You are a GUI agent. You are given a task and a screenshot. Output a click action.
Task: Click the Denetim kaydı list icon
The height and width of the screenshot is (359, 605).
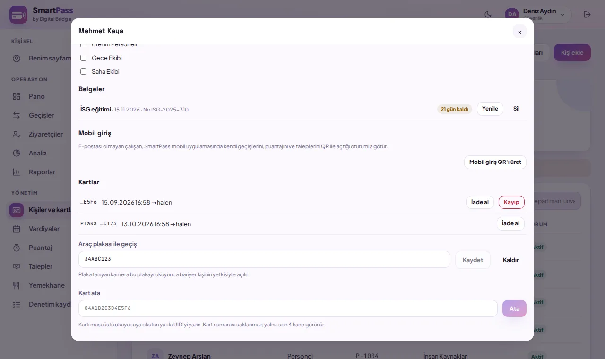17,304
